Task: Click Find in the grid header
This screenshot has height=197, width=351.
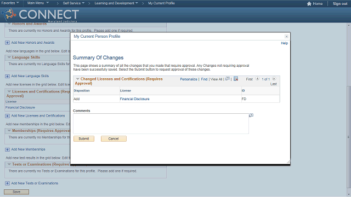Action: [204, 79]
